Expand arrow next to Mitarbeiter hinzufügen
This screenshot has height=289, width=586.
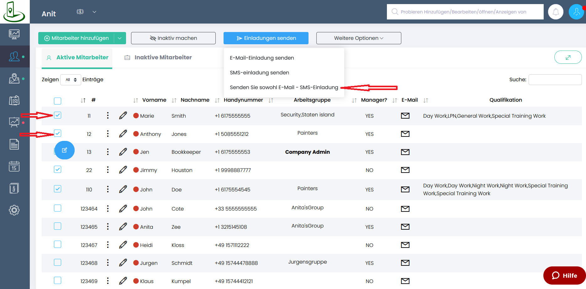click(x=120, y=38)
